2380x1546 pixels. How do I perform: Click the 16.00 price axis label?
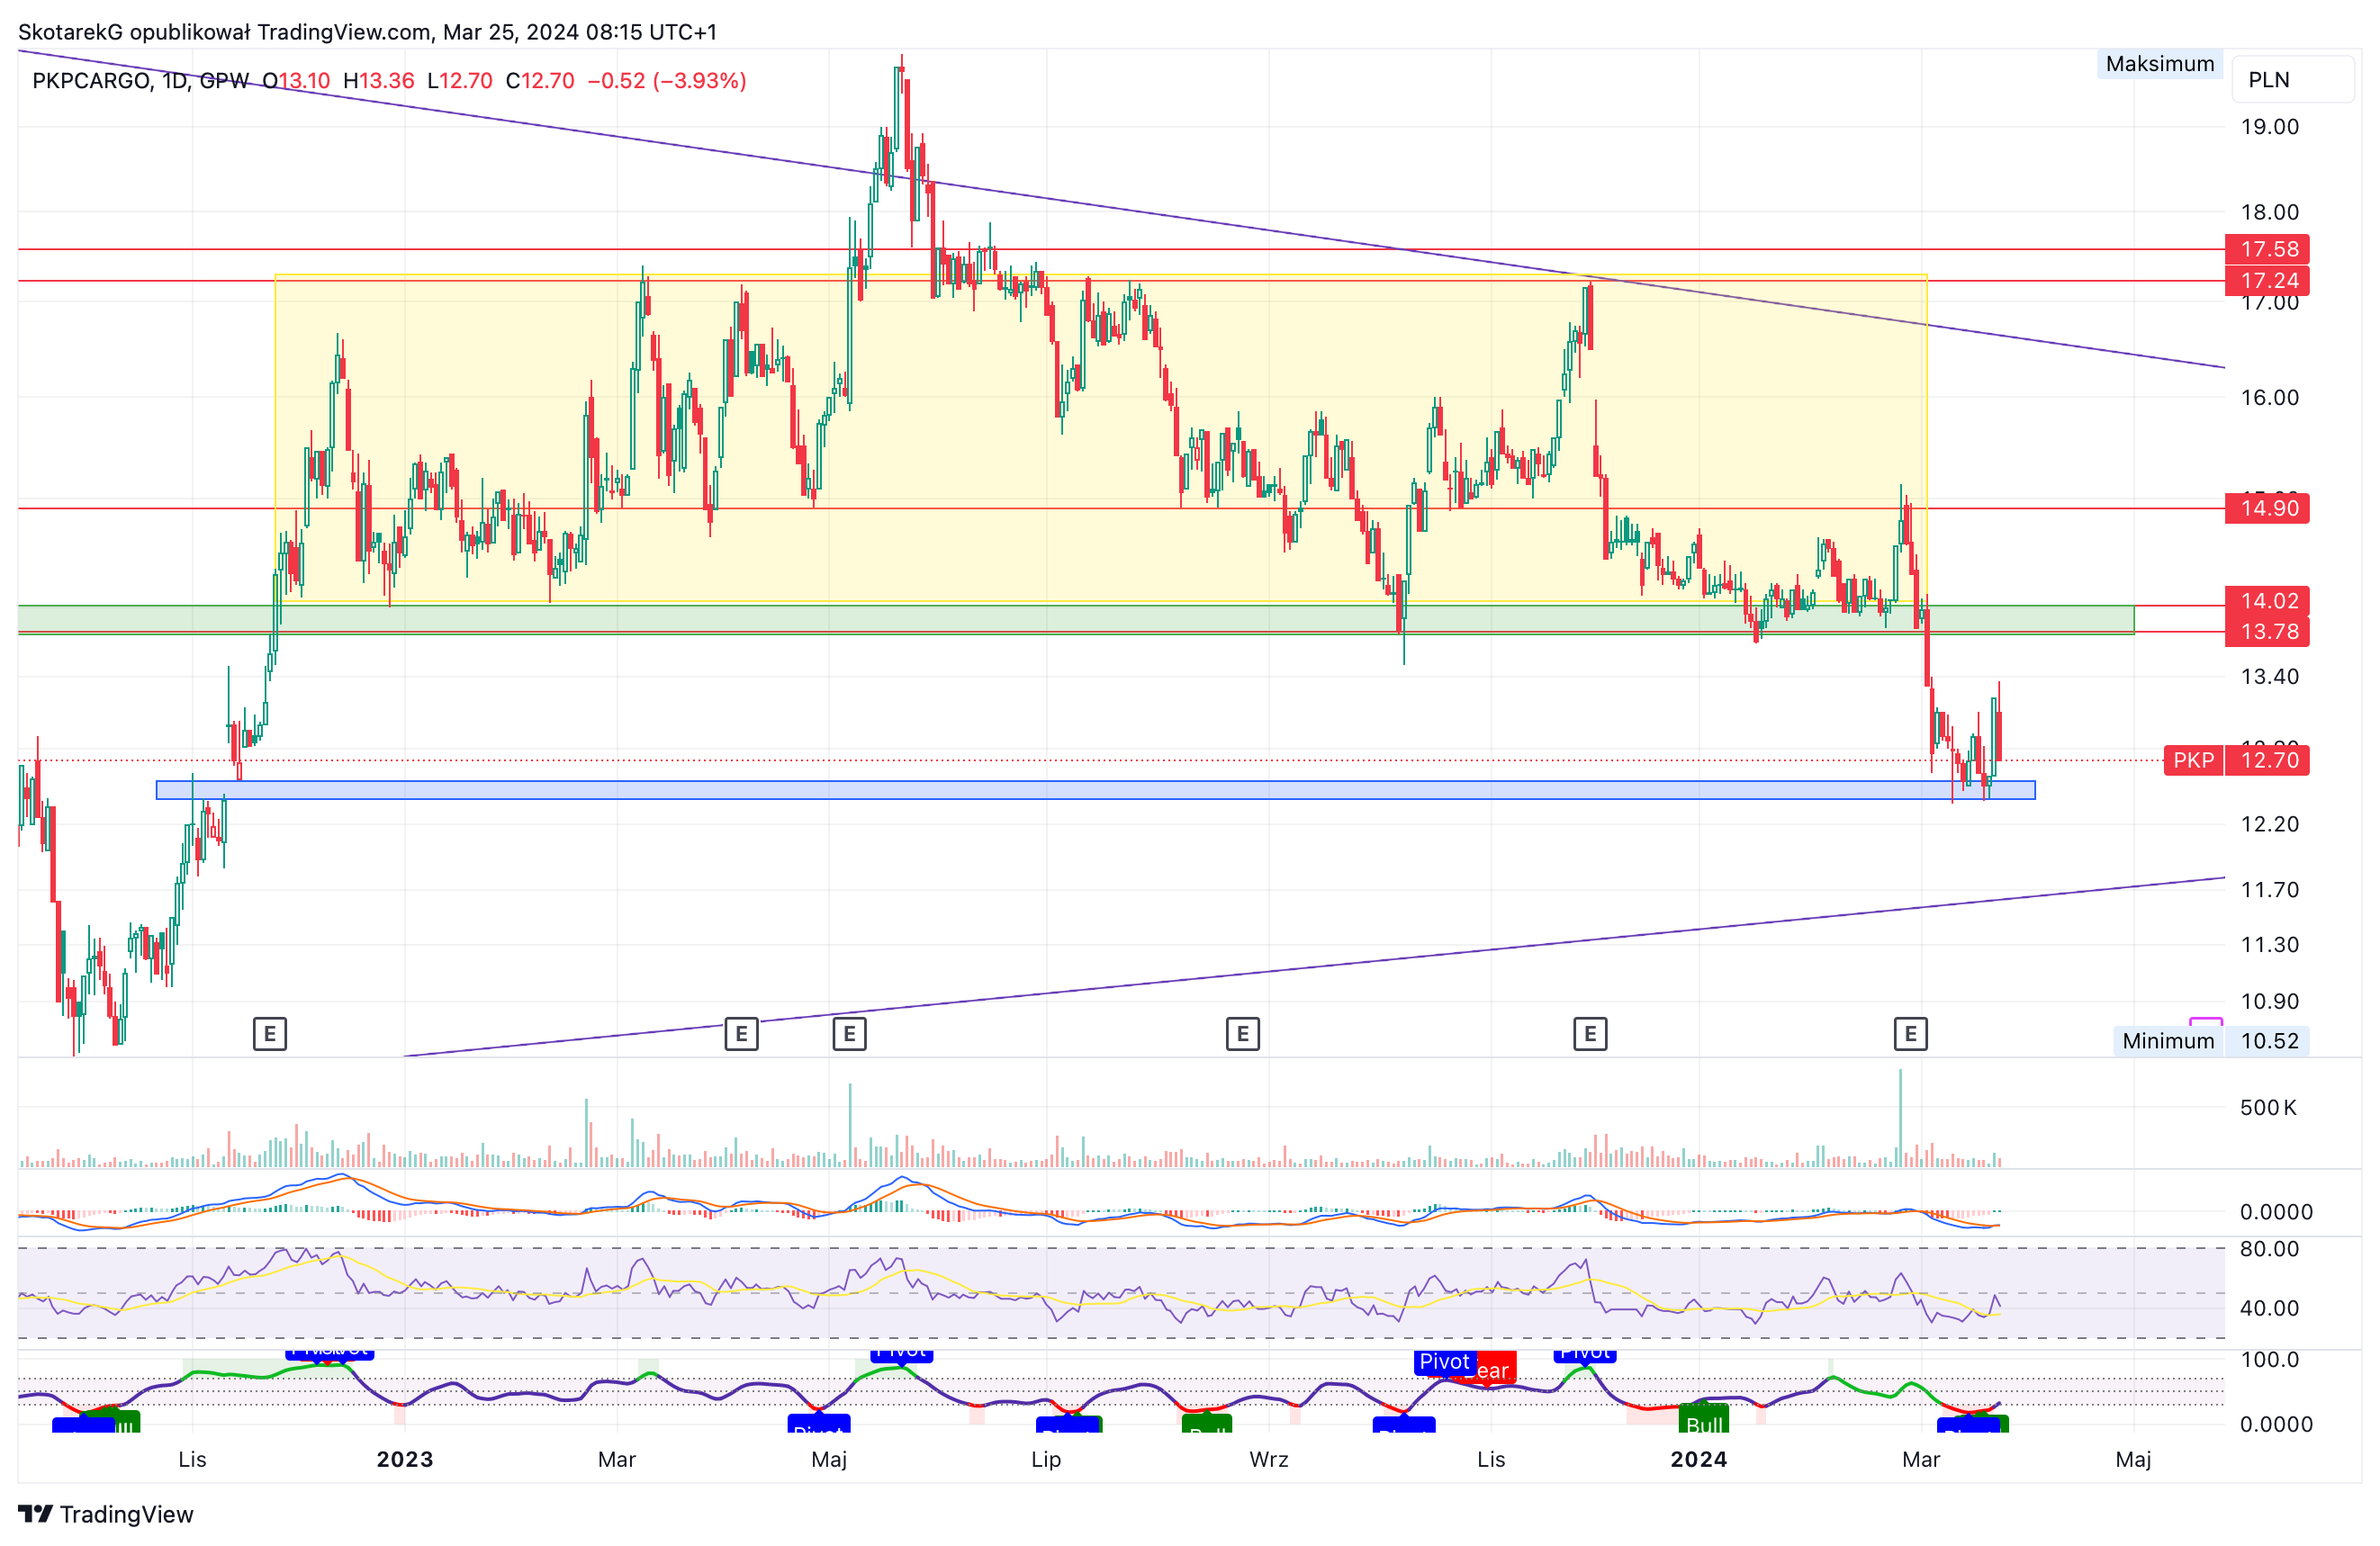click(2269, 398)
